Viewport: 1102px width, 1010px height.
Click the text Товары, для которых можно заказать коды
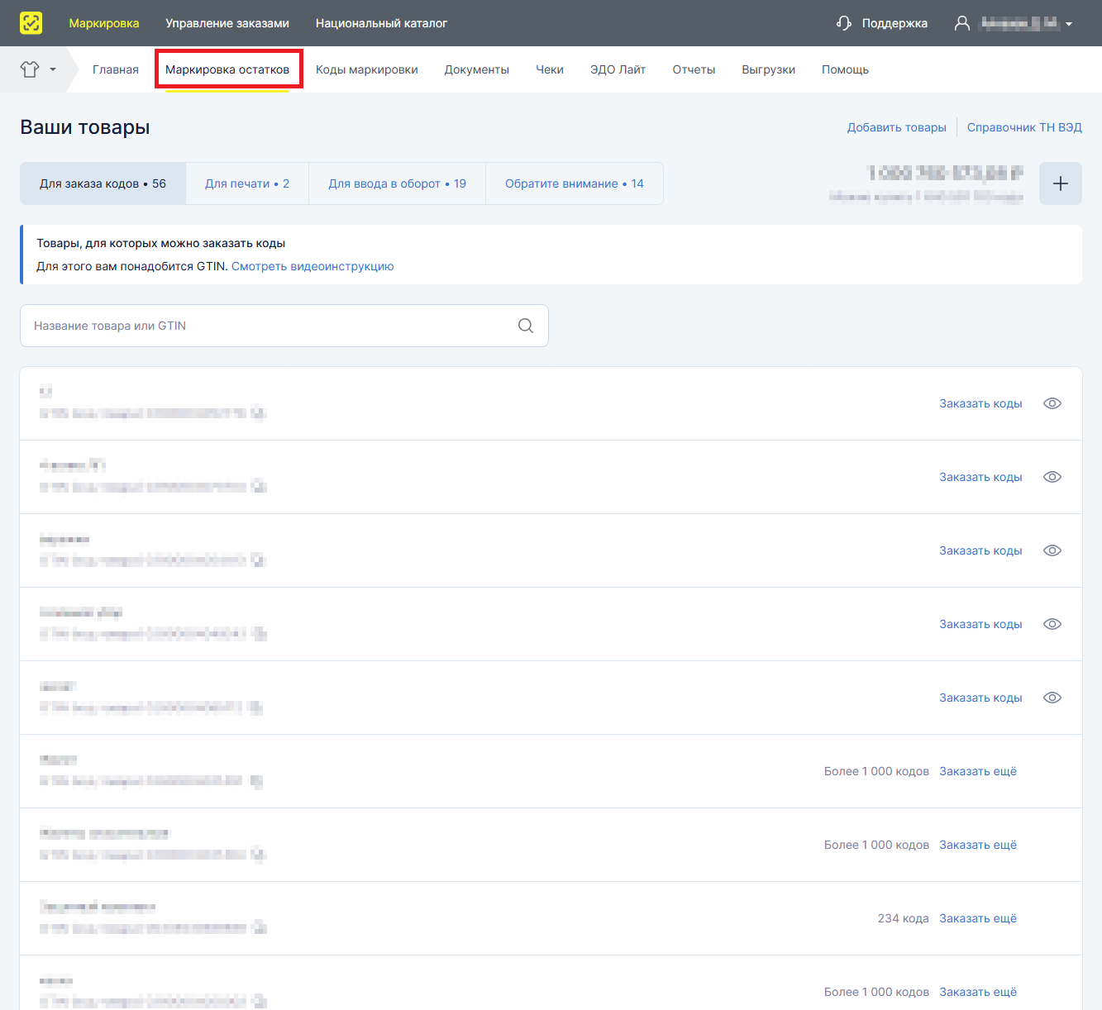(161, 243)
